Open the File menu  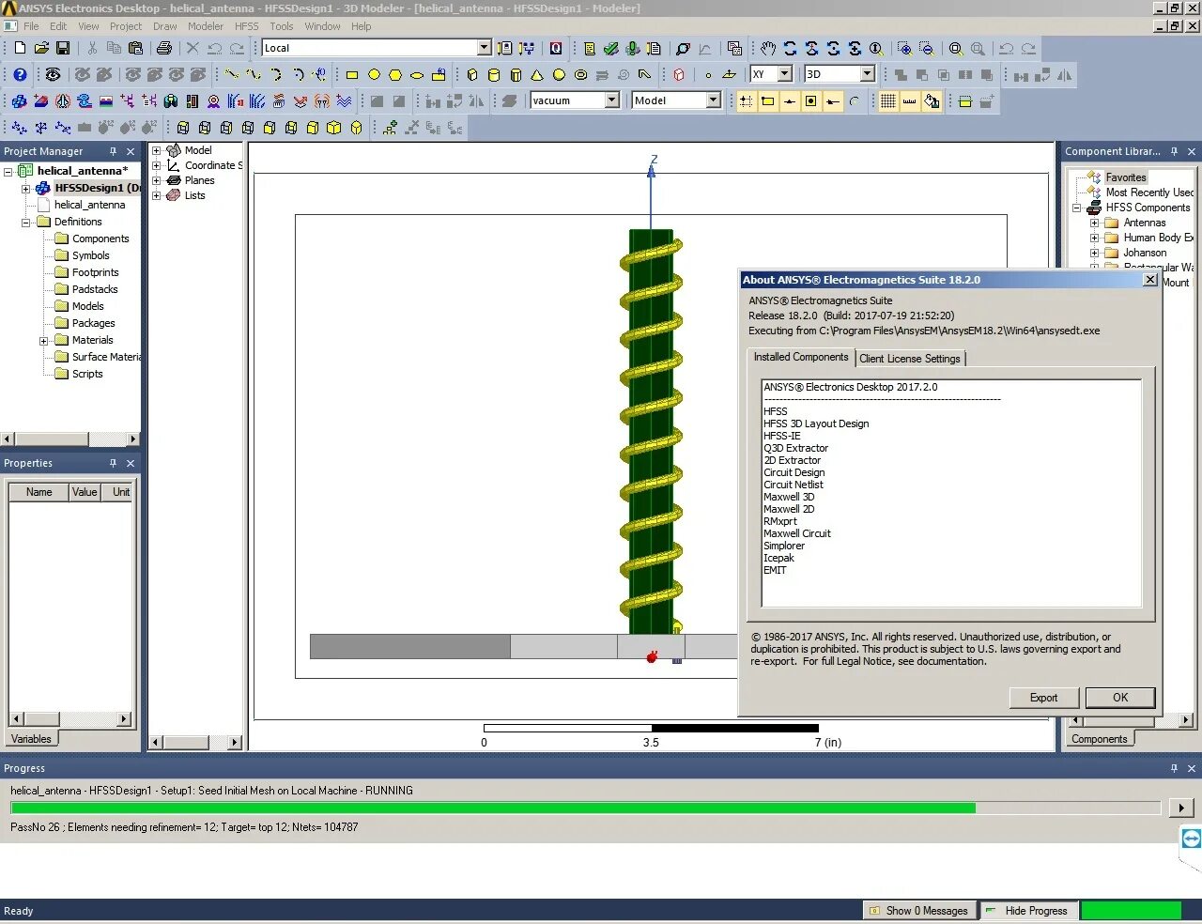(31, 26)
